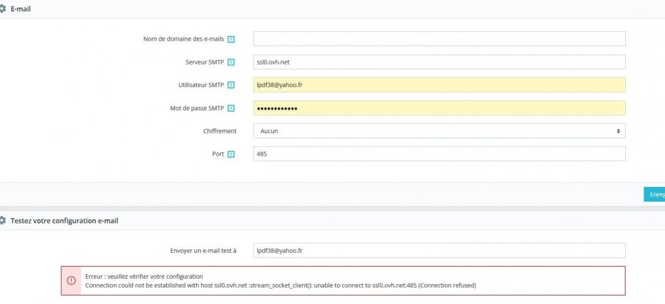Click the 'Serveur SMTP' label
The height and width of the screenshot is (304, 665).
point(205,62)
